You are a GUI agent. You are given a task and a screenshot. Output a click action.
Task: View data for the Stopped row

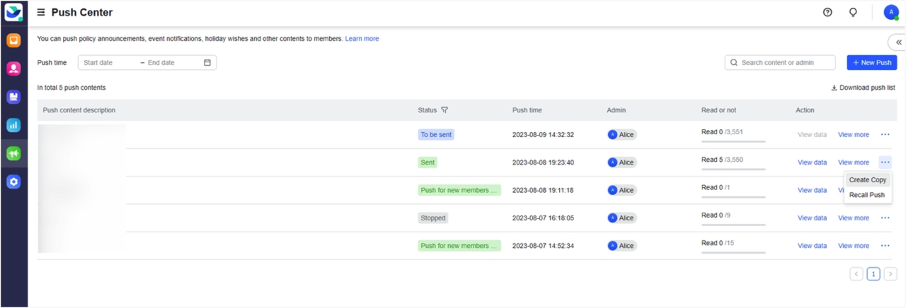click(x=812, y=218)
